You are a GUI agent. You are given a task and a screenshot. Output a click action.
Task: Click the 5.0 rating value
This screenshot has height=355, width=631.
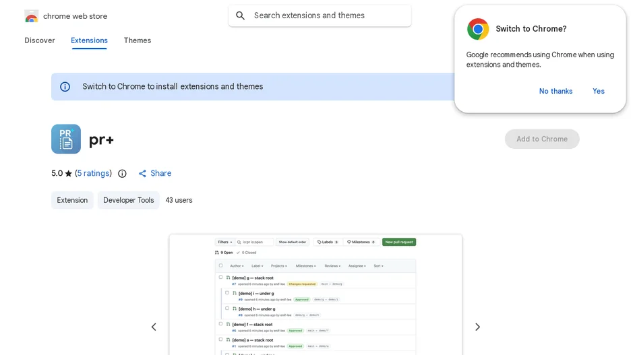coord(57,173)
